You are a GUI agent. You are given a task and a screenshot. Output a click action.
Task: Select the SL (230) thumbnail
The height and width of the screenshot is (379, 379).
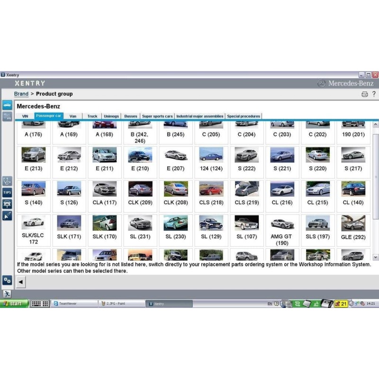[x=176, y=223]
